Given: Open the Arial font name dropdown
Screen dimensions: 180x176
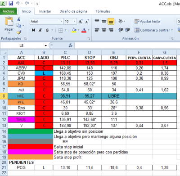Looking at the screenshot, I should 62,21.
